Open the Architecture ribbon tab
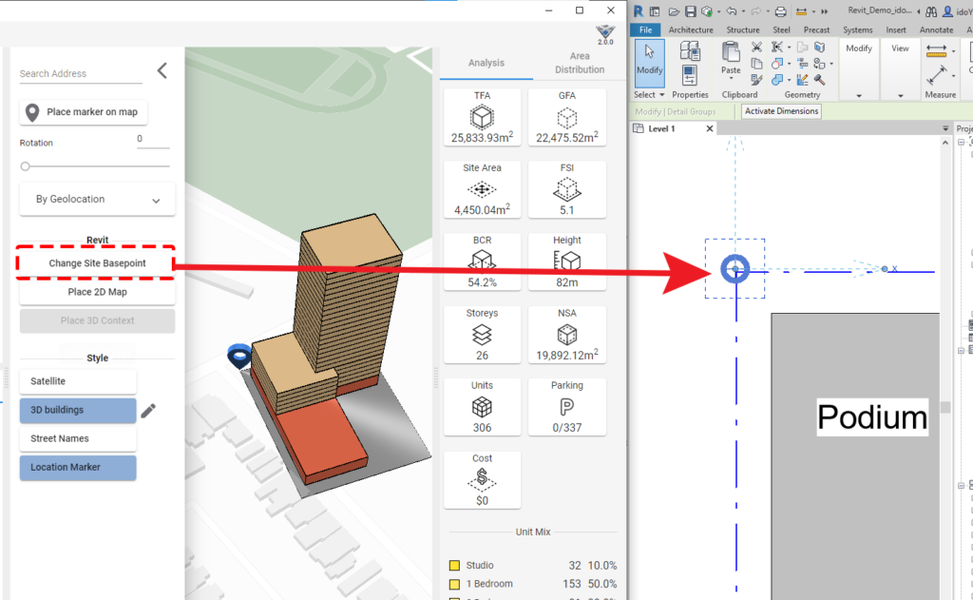Screen dimensions: 973x600 pos(691,29)
